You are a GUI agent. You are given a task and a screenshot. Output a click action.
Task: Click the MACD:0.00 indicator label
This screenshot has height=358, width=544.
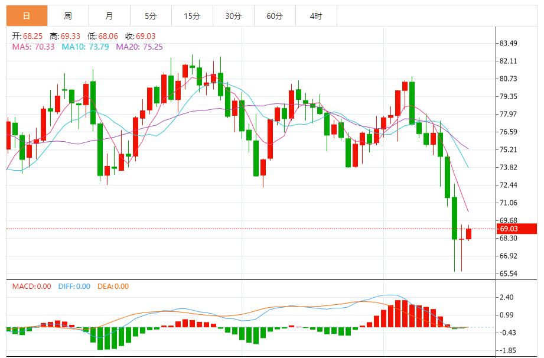point(31,287)
